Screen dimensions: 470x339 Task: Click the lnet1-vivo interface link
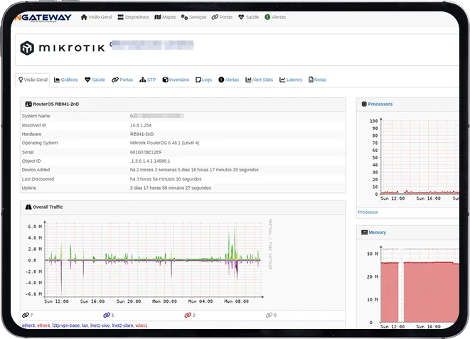pyautogui.click(x=100, y=325)
